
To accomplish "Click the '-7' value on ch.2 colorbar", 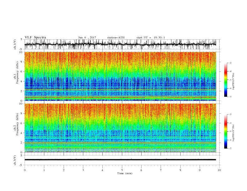I will [230, 148].
